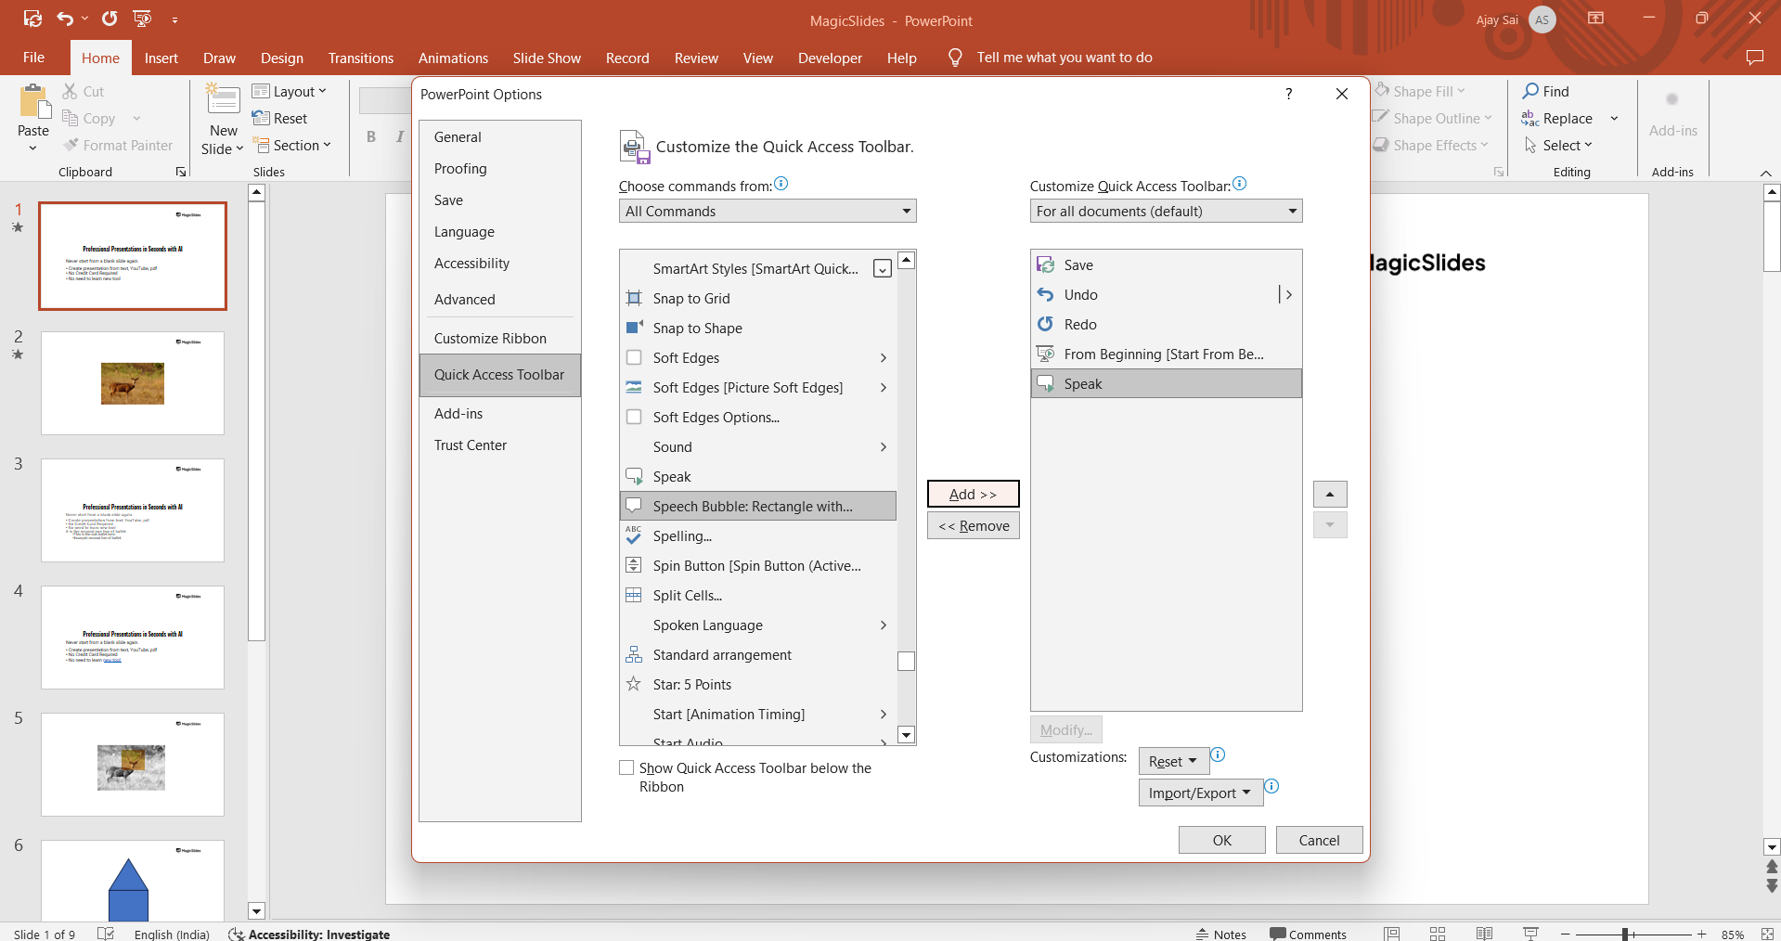Screen dimensions: 1781x941
Task: Open the Find tool in Editing group
Action: (x=1546, y=91)
